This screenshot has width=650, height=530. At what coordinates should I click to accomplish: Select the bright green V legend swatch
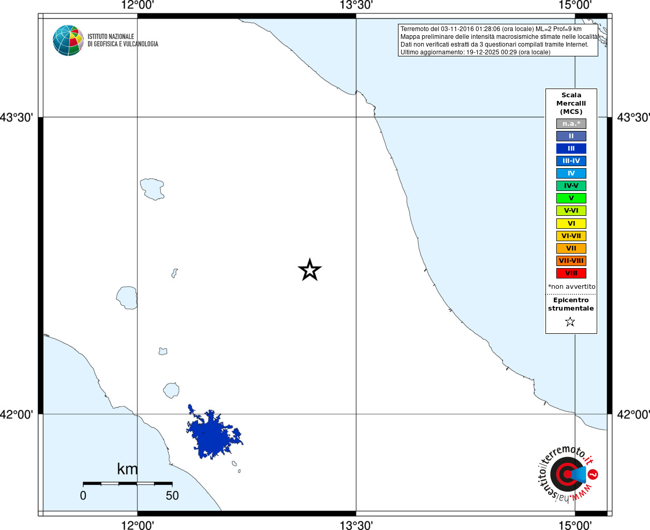pyautogui.click(x=571, y=198)
